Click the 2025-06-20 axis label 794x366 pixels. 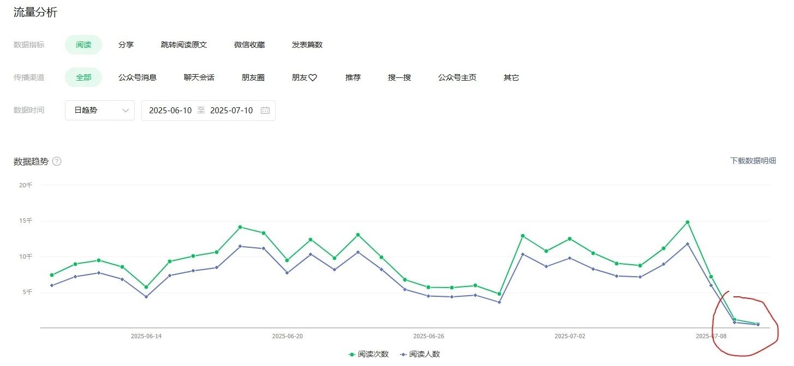[288, 336]
